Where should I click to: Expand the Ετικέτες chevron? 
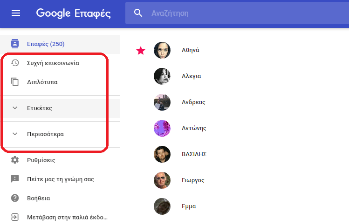(x=15, y=108)
